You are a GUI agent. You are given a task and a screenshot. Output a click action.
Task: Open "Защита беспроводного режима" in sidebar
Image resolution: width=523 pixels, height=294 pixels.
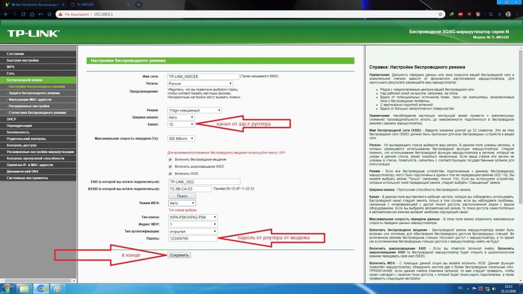37,92
